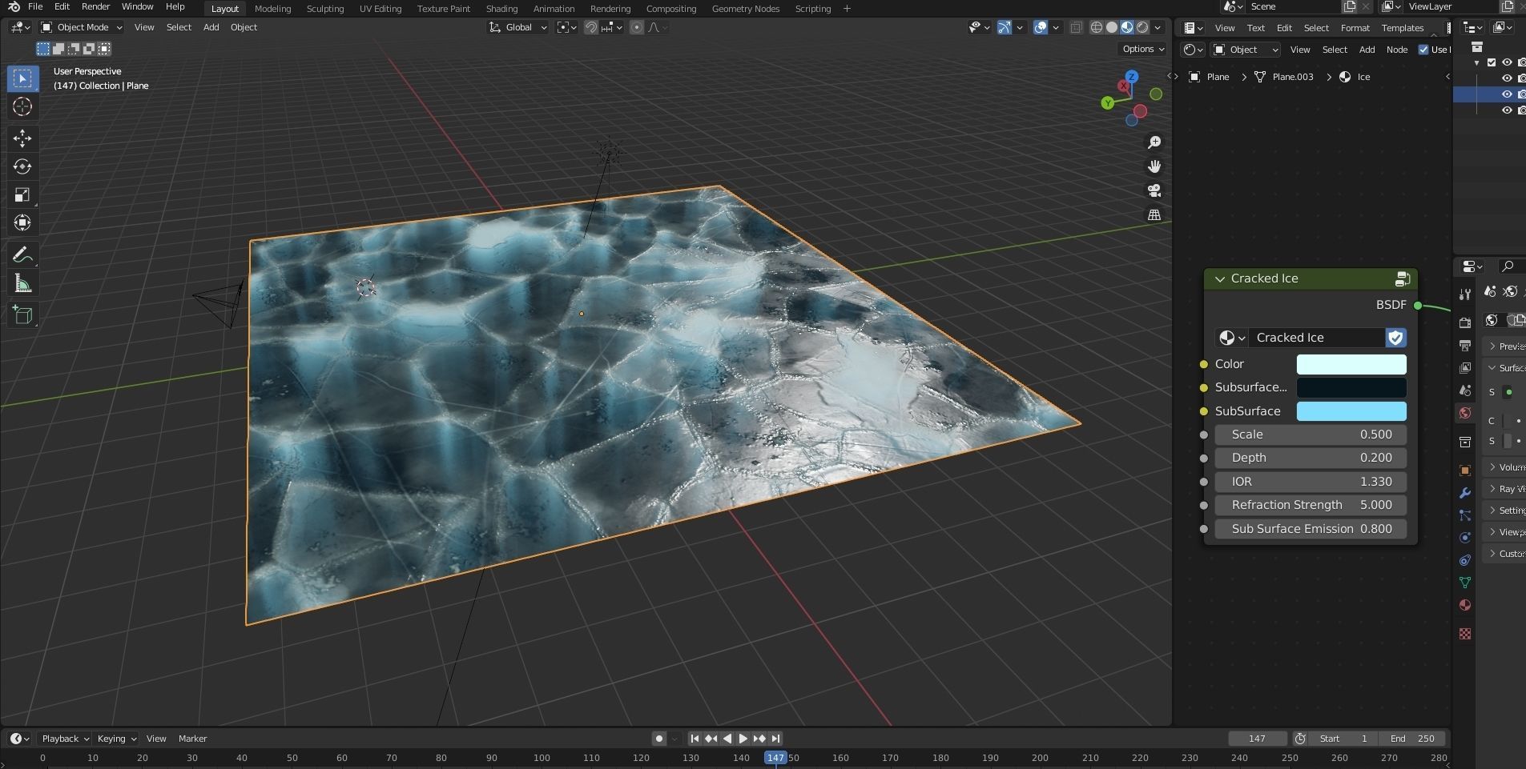
Task: Jump to the end frame
Action: [x=775, y=739]
